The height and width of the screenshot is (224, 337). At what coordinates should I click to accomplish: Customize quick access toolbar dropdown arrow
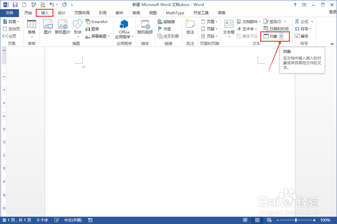[72, 5]
